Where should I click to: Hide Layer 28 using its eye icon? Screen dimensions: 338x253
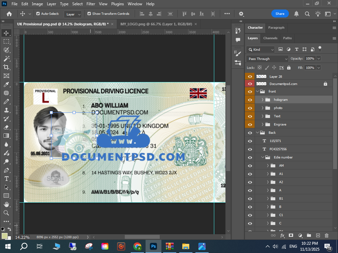click(x=250, y=76)
